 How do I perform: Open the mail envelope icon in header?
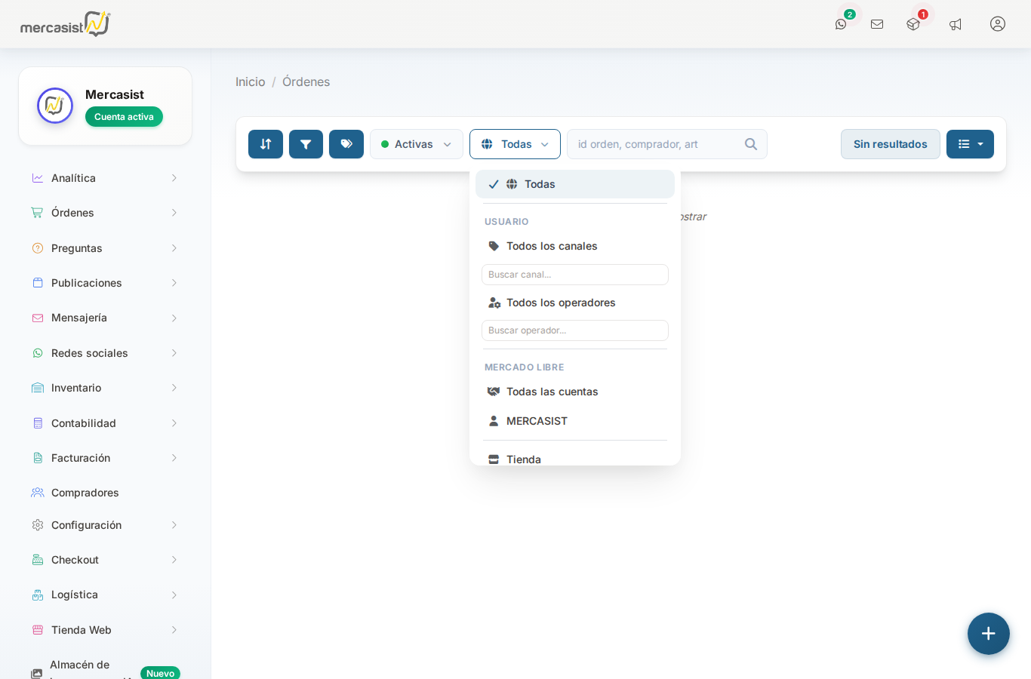[877, 24]
